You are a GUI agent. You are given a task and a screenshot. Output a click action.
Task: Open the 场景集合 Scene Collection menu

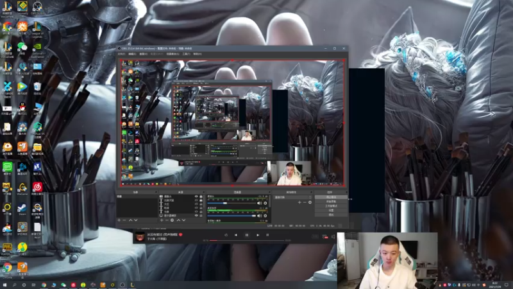click(172, 54)
